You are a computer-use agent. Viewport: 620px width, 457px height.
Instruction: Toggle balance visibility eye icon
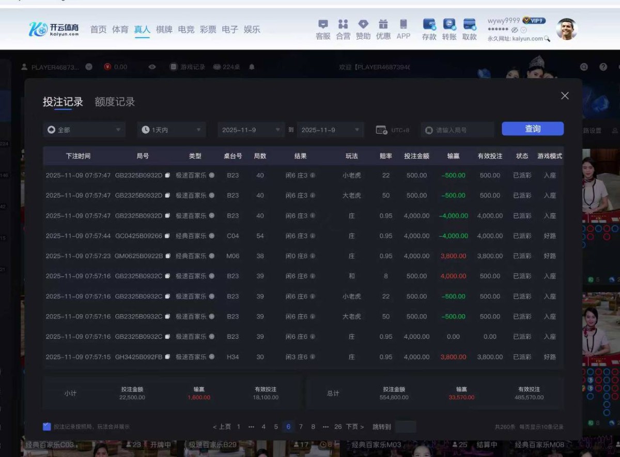tap(152, 67)
